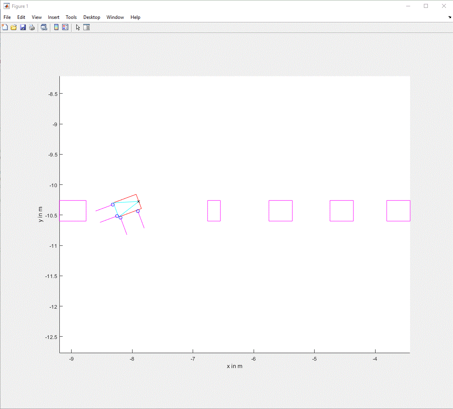Viewport: 453px width, 409px height.
Task: Expand the View menu
Action: click(37, 17)
